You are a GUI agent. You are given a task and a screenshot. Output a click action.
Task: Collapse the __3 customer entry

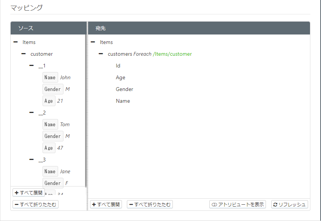tap(32, 160)
